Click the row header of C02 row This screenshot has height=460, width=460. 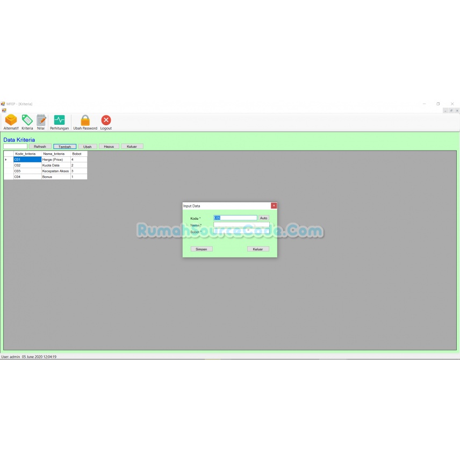point(9,165)
